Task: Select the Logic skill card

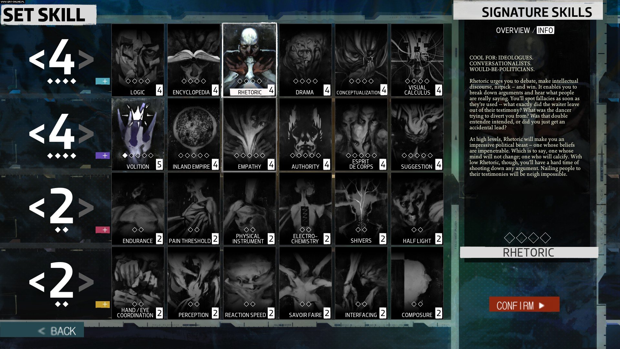Action: 138,60
